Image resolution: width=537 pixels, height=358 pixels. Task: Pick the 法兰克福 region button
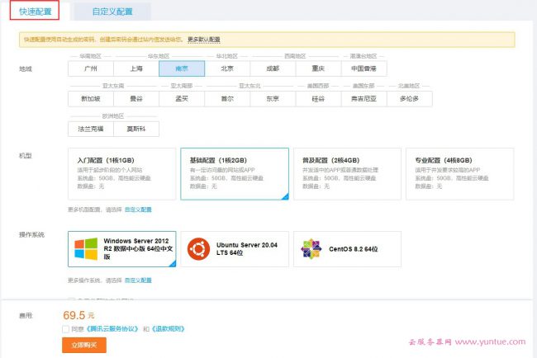click(90, 129)
